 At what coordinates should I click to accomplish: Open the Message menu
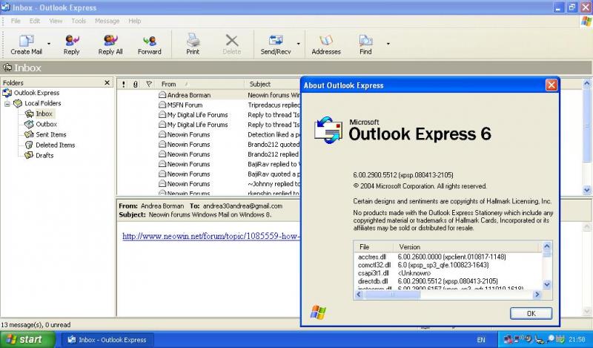[107, 21]
